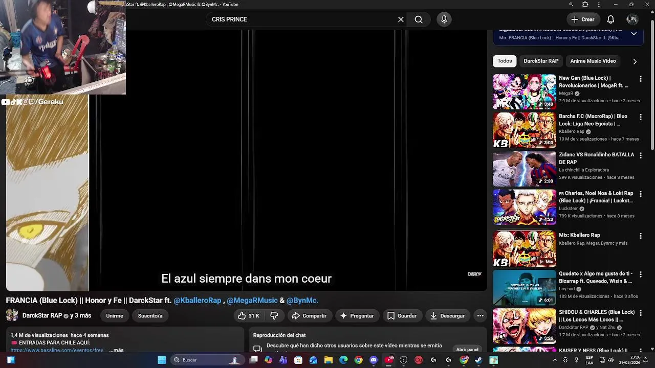Click the magnifying glass search button
The width and height of the screenshot is (655, 368).
pyautogui.click(x=419, y=19)
